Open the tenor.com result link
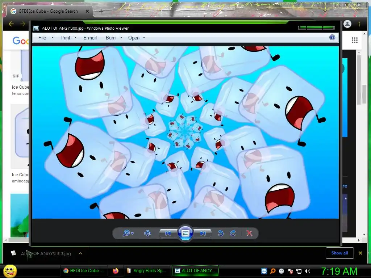 [20, 93]
